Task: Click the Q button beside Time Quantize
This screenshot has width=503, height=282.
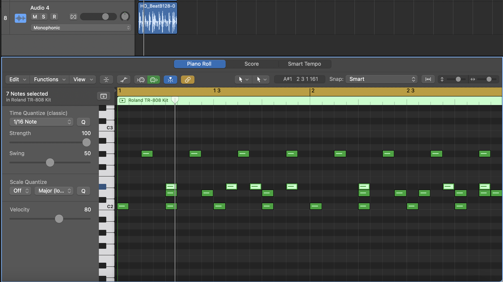Action: (83, 122)
